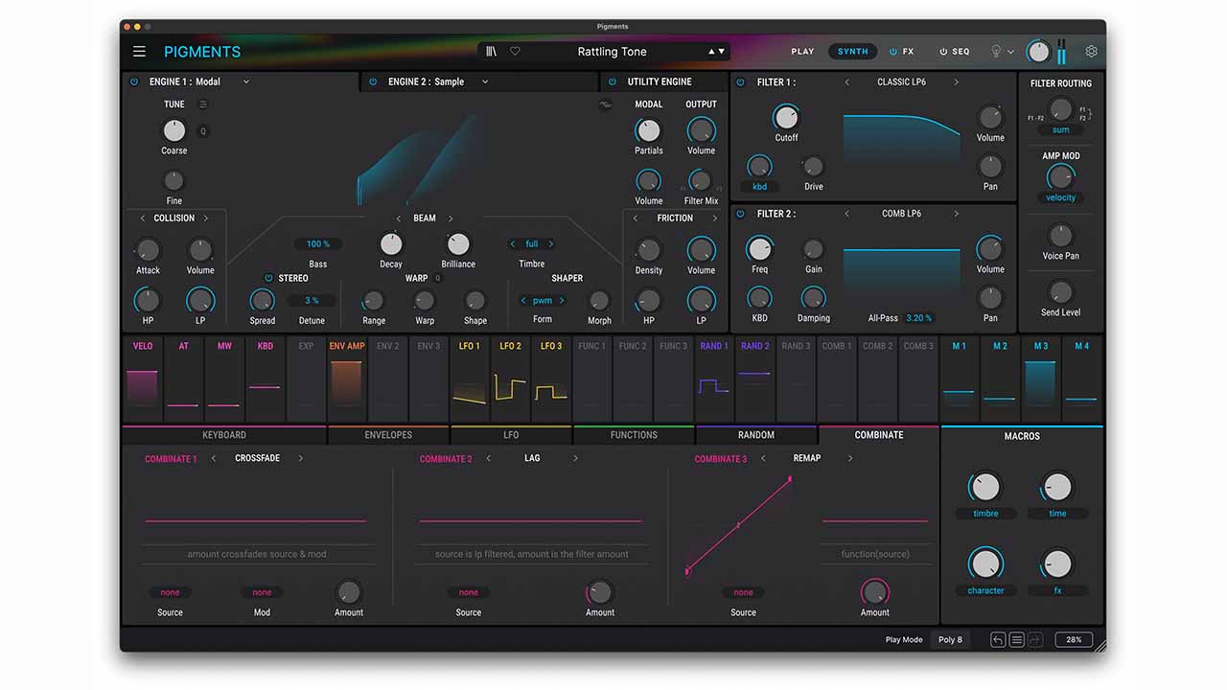Viewport: 1227px width, 690px height.
Task: Toggle Engine 1 power button
Action: 134,82
